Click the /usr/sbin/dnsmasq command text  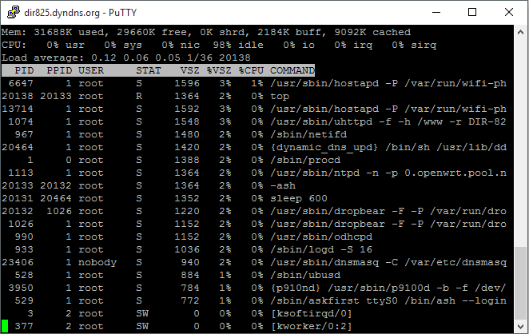pos(388,263)
